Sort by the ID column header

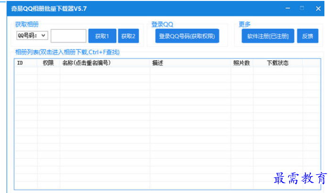pyautogui.click(x=26, y=63)
